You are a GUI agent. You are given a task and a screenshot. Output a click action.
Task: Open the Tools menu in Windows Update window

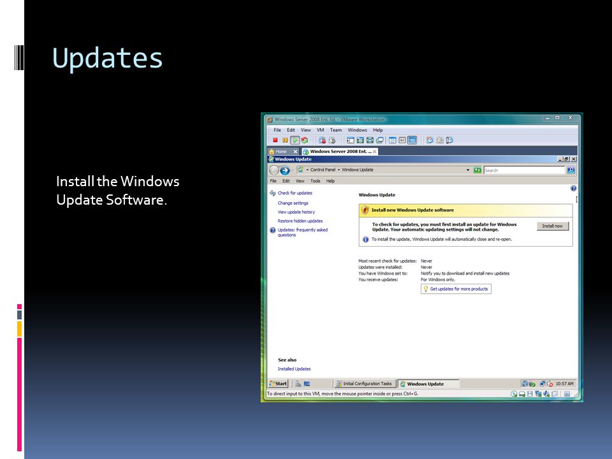point(315,181)
